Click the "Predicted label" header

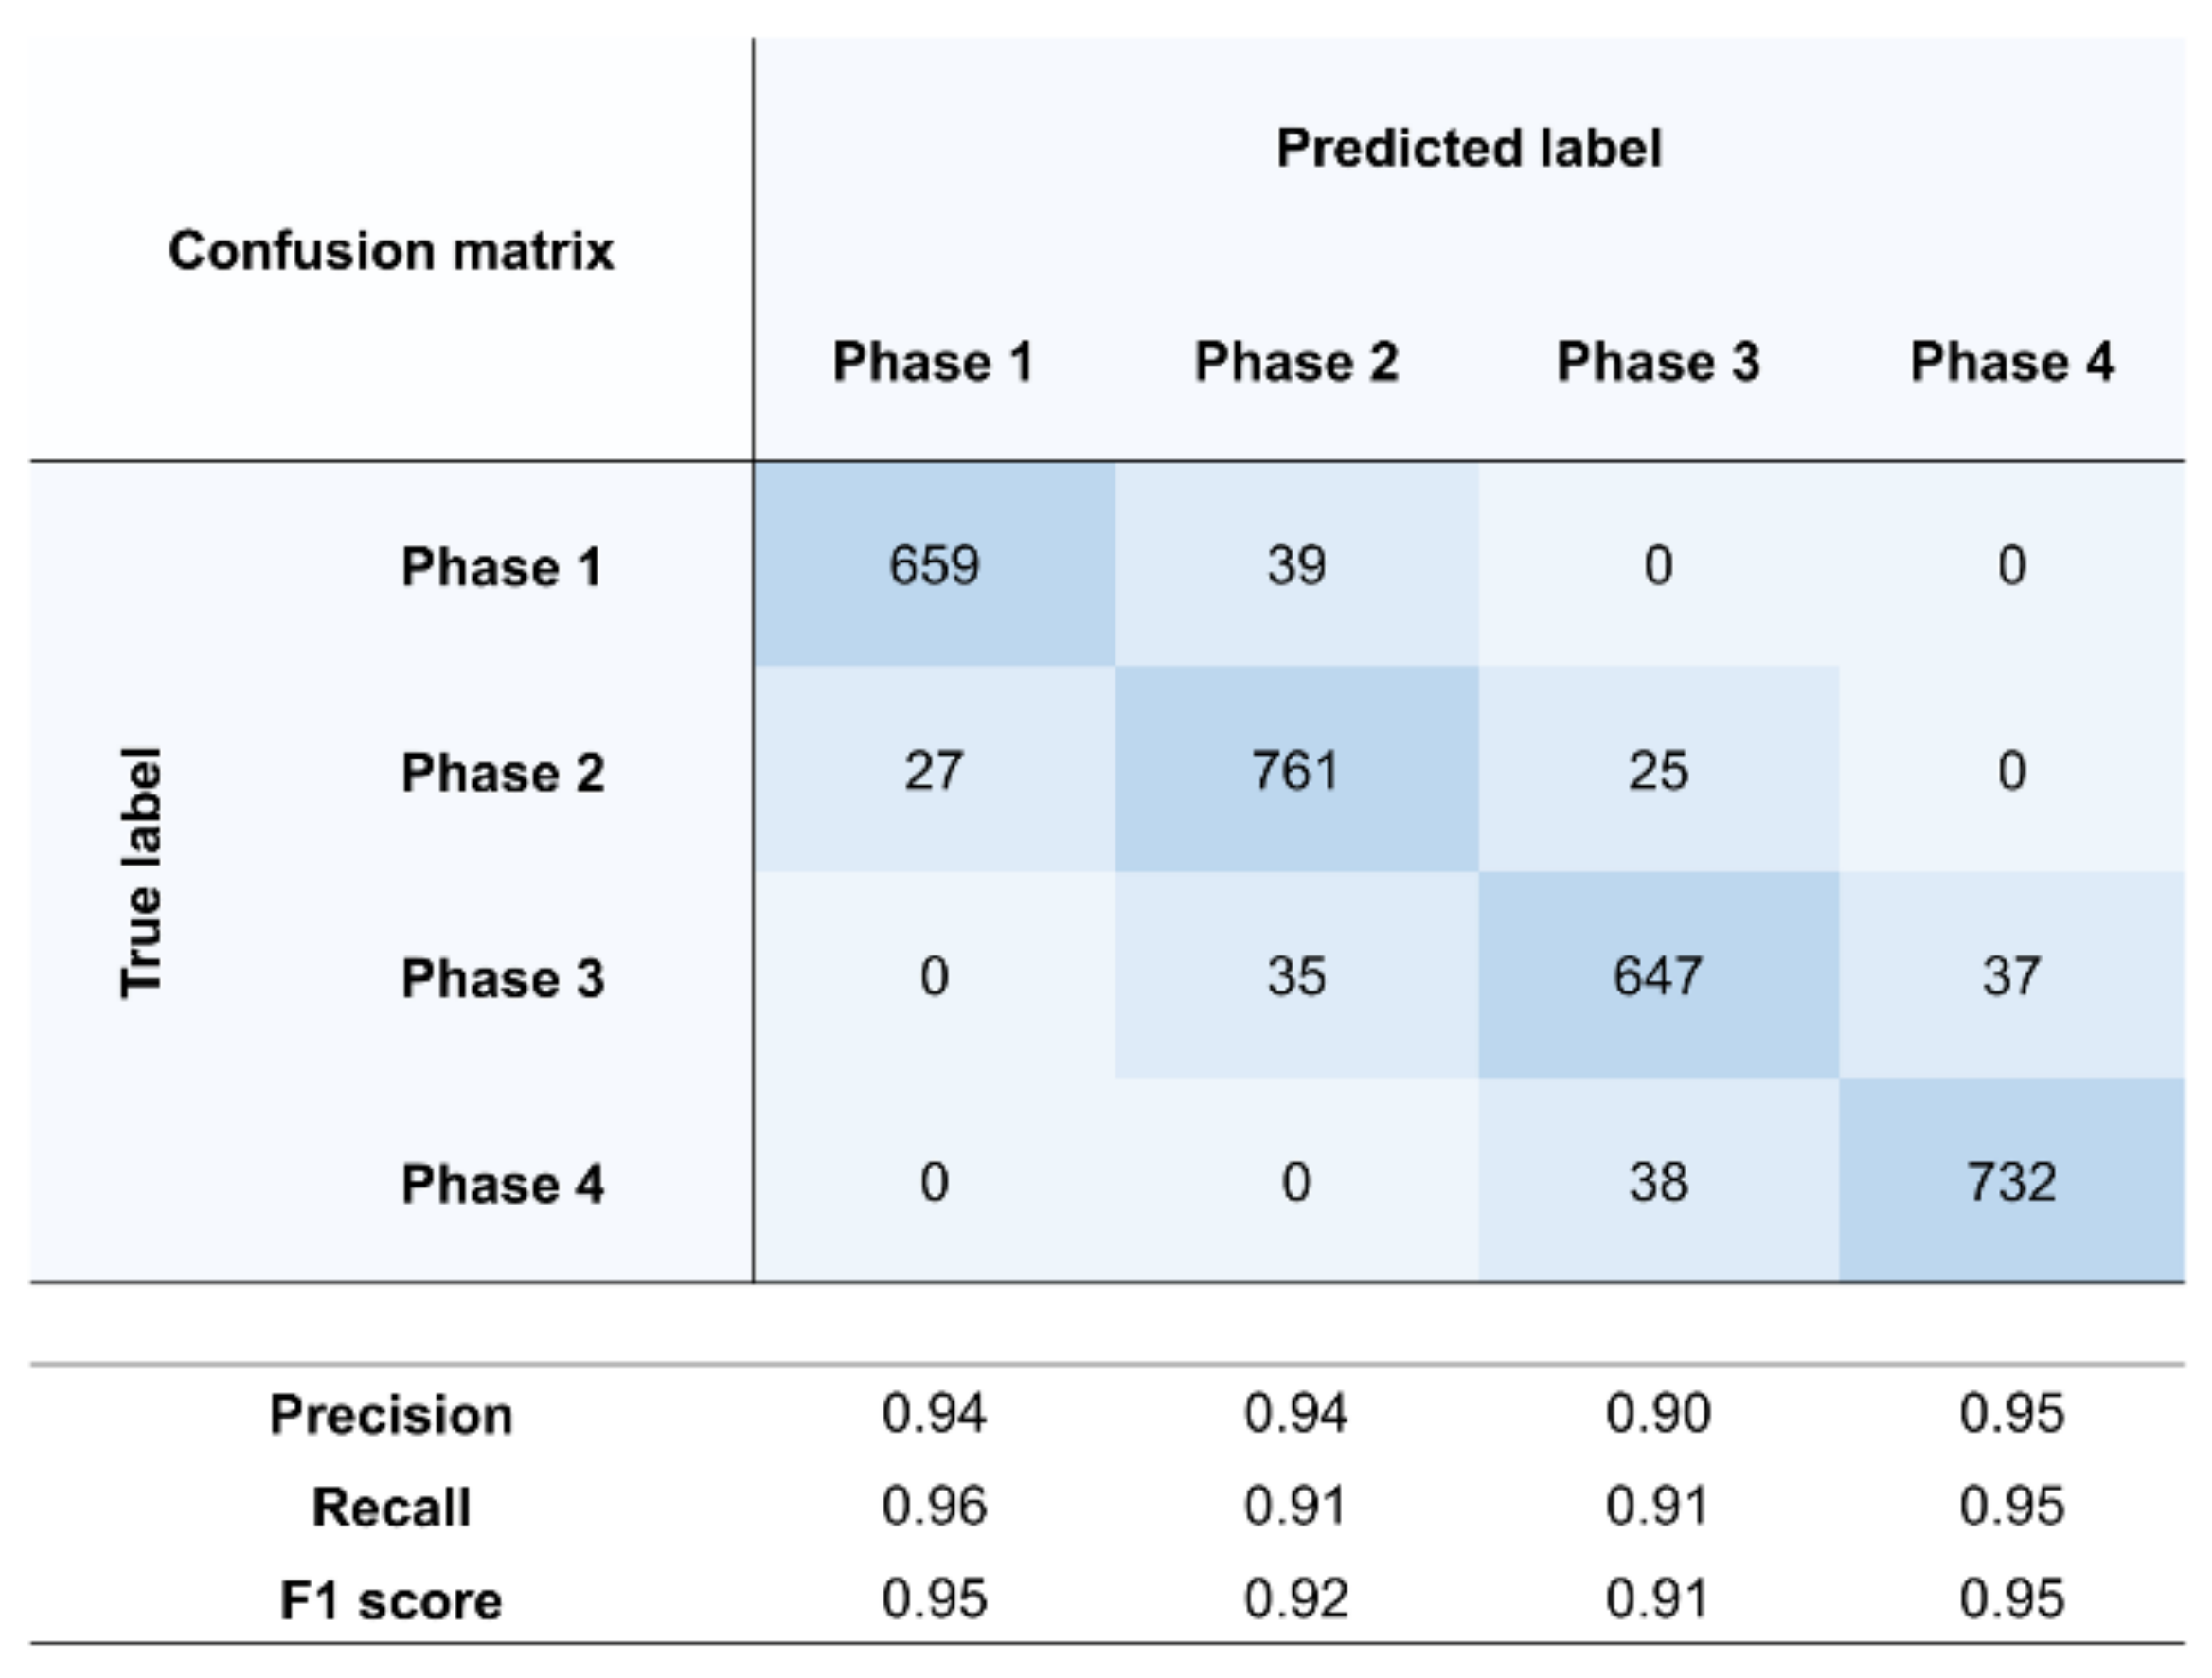tap(1468, 148)
